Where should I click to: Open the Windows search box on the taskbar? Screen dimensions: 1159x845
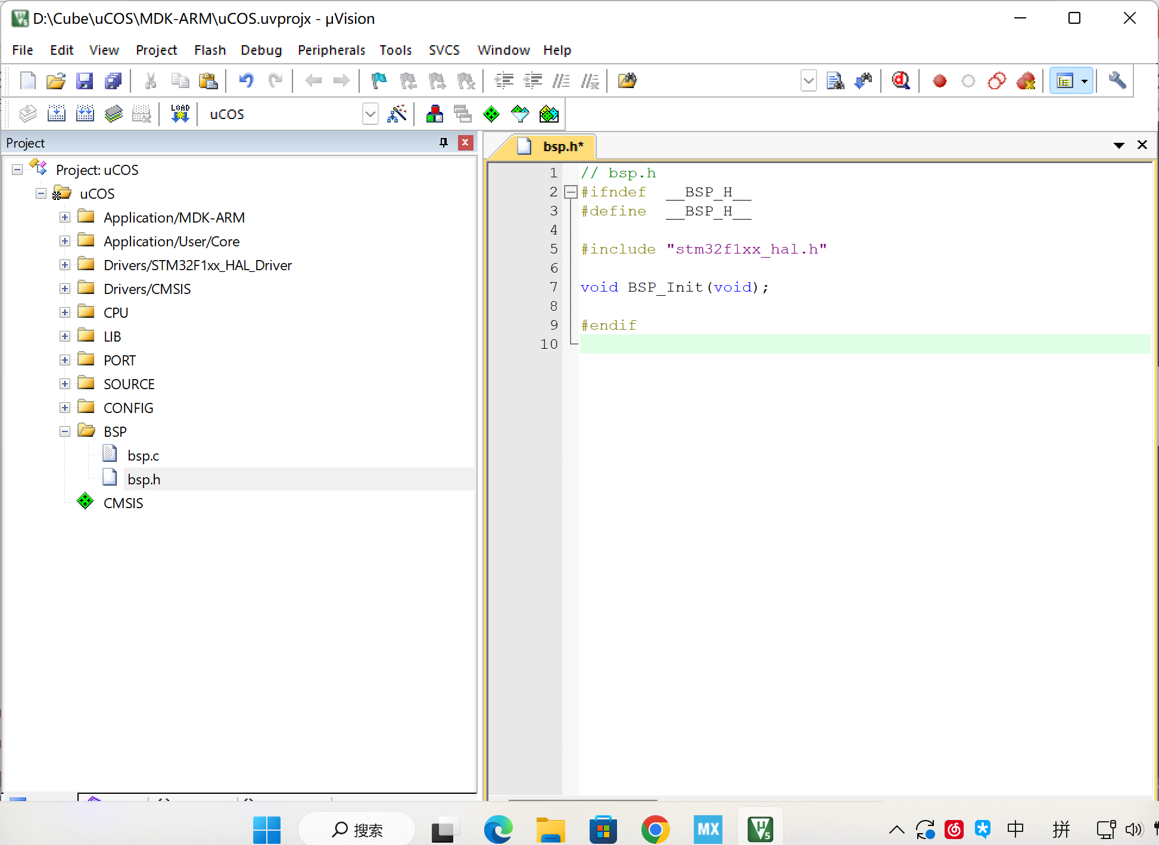coord(357,829)
